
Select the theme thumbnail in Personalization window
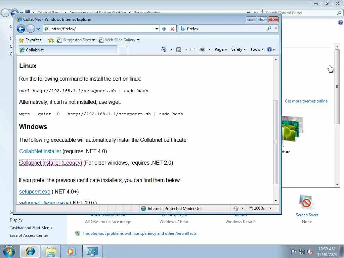click(x=292, y=129)
